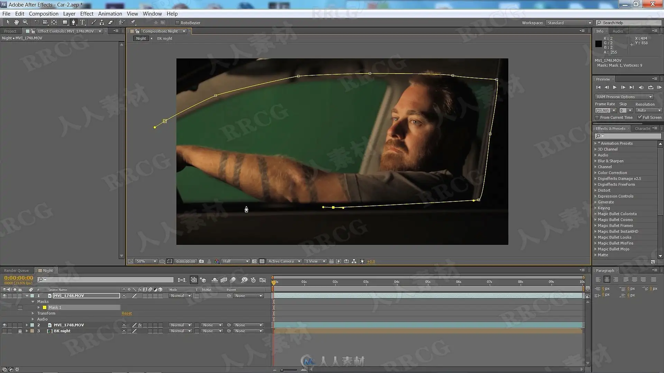664x373 pixels.
Task: Hide layer 2 MVI_1748.MOV with eye toggle
Action: tap(4, 325)
